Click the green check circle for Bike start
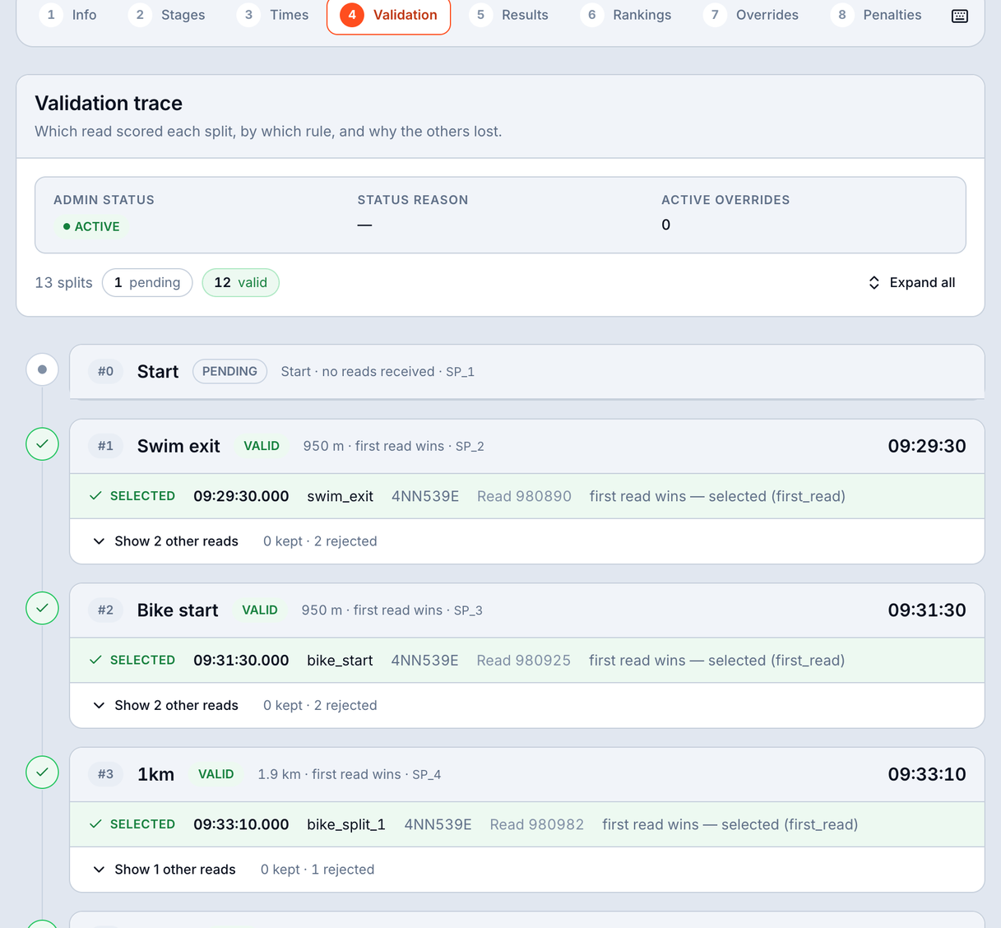1001x928 pixels. (42, 608)
